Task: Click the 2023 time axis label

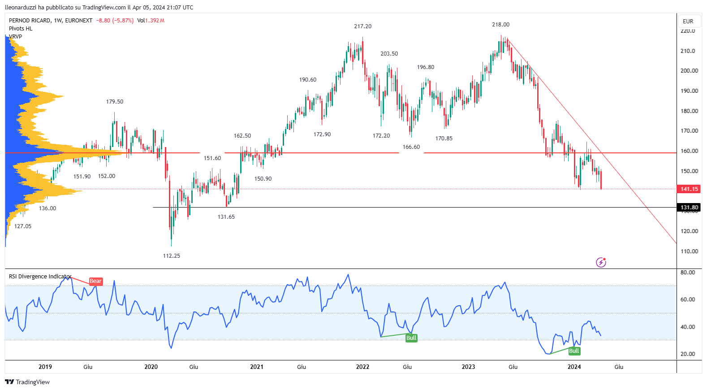Action: point(468,367)
